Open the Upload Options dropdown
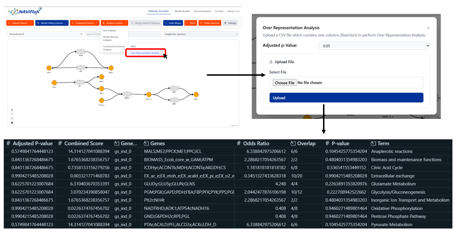This screenshot has height=235, width=458. (x=20, y=23)
